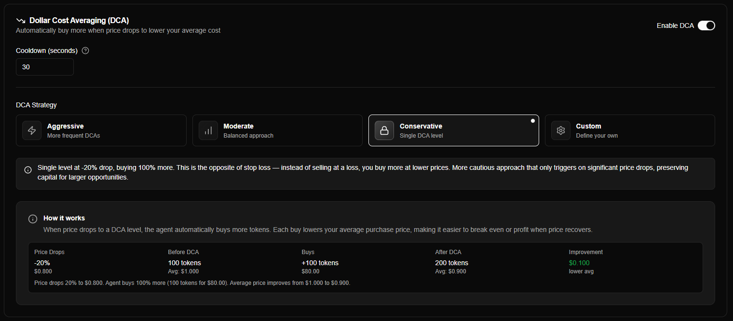Click the Cooldown help question-mark icon
Screen dimensions: 733x321
85,51
